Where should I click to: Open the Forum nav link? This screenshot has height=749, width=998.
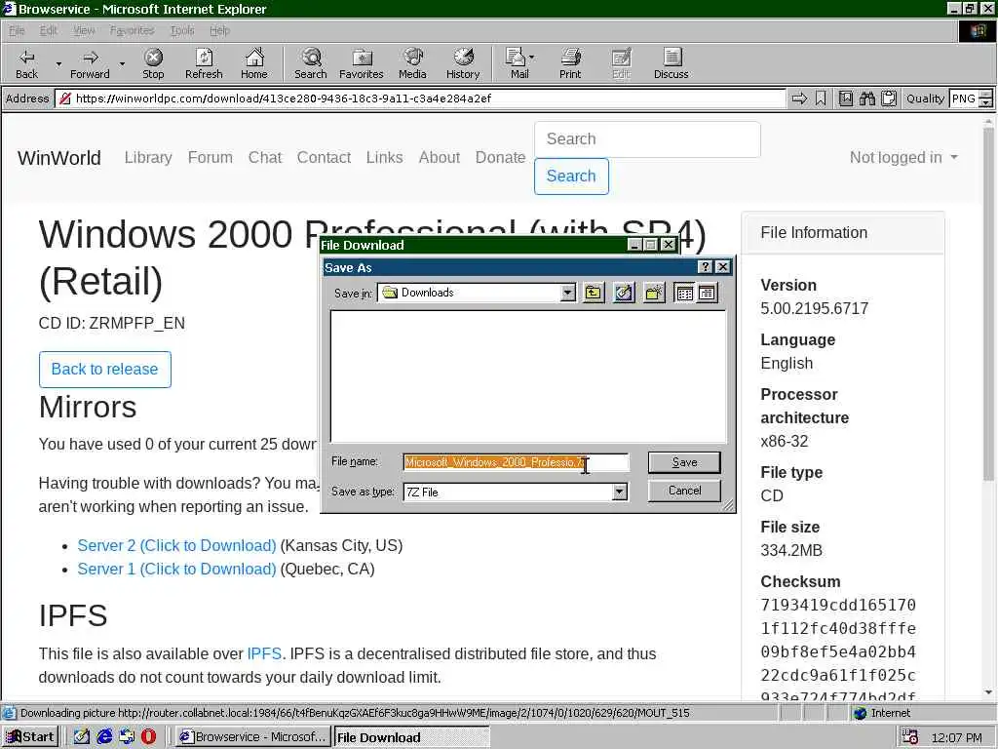point(211,157)
